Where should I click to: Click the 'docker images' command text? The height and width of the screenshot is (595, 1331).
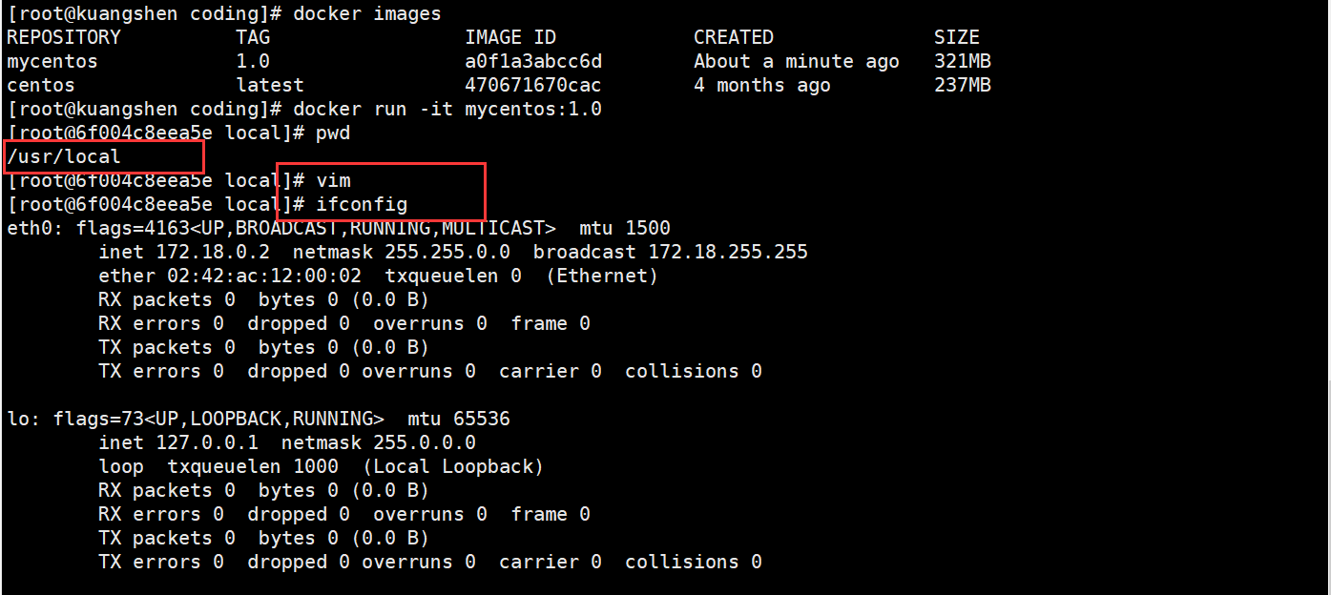tap(367, 13)
